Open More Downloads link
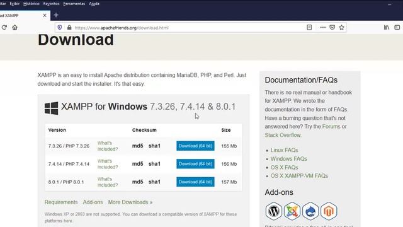 click(x=130, y=202)
